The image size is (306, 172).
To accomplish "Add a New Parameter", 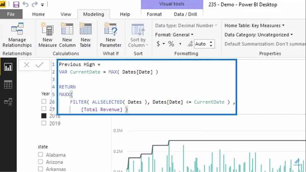I will click(x=111, y=35).
